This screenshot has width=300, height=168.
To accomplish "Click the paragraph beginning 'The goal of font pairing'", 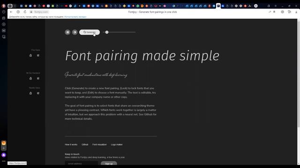I will (x=111, y=112).
